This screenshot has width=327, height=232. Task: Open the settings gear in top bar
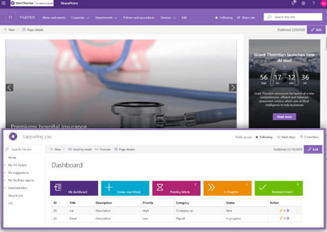(303, 3)
